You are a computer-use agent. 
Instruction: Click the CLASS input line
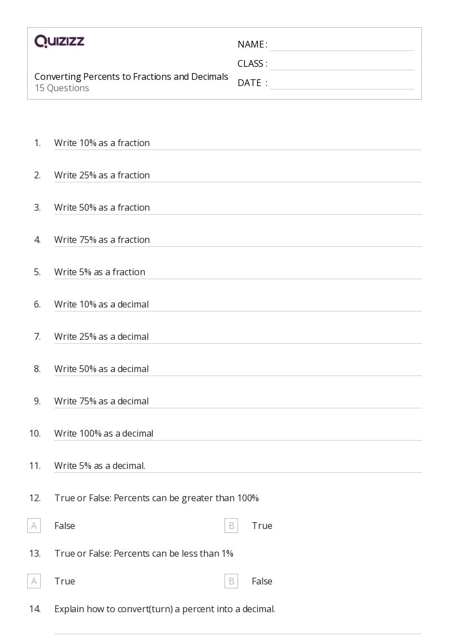(342, 65)
